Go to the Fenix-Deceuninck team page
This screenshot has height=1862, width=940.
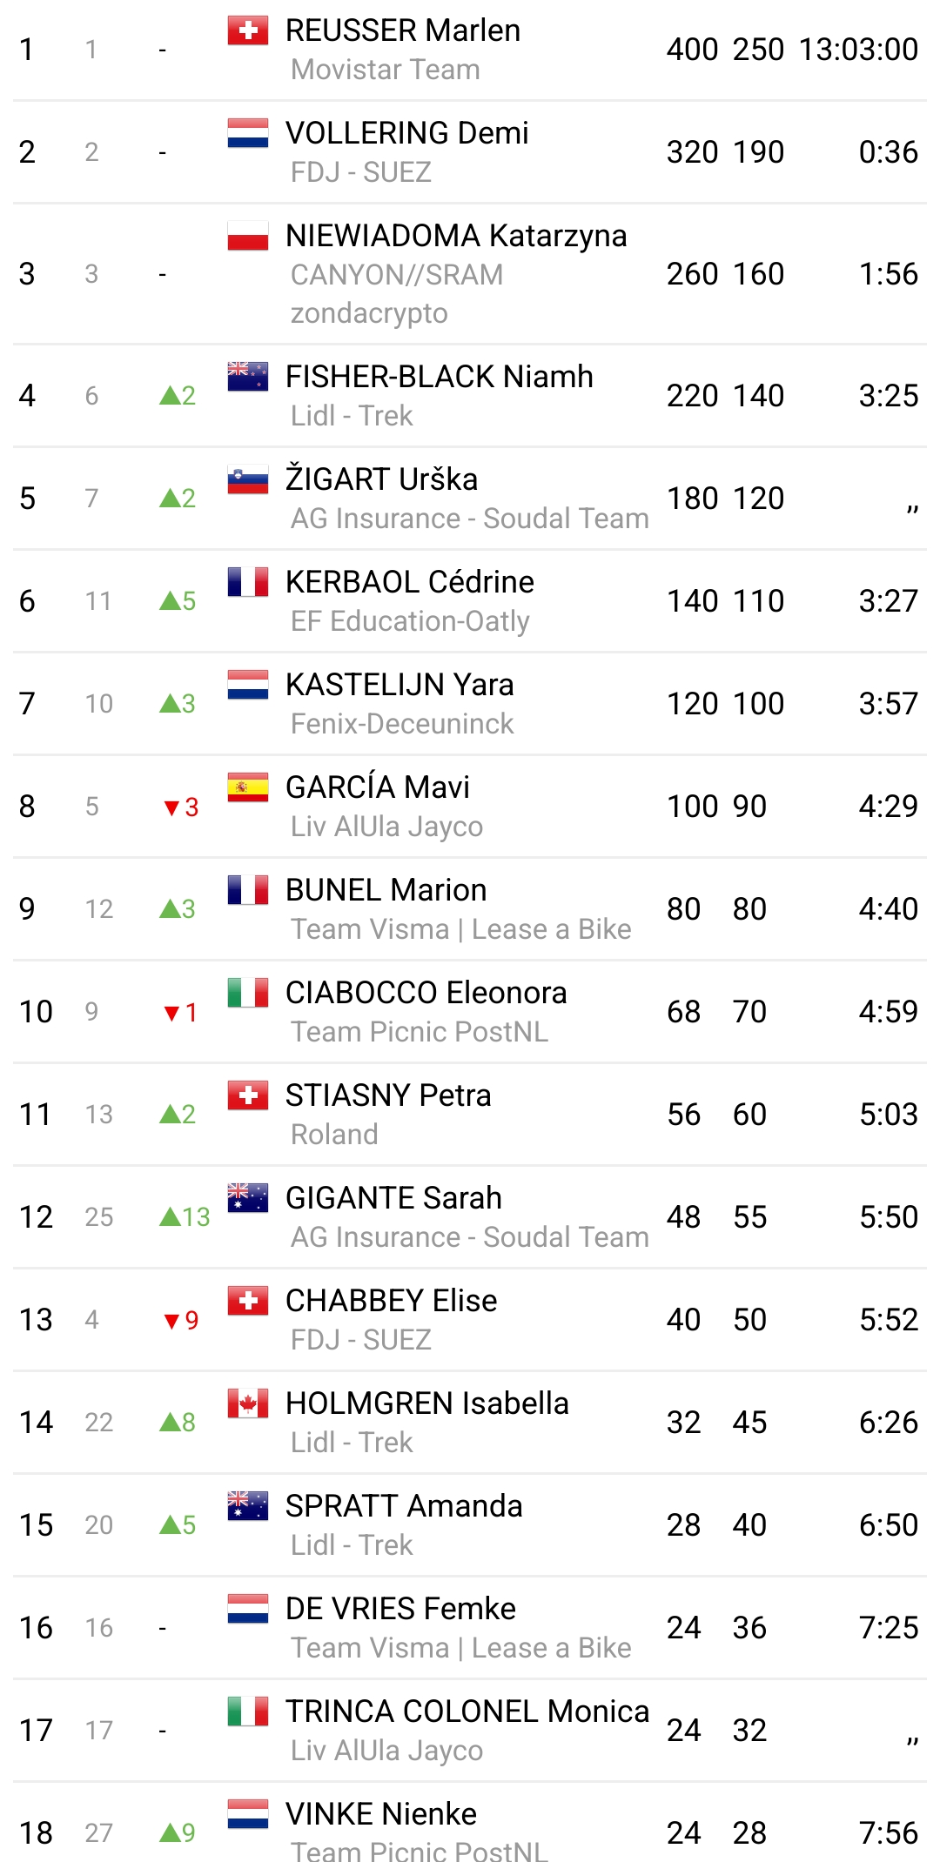click(x=401, y=724)
